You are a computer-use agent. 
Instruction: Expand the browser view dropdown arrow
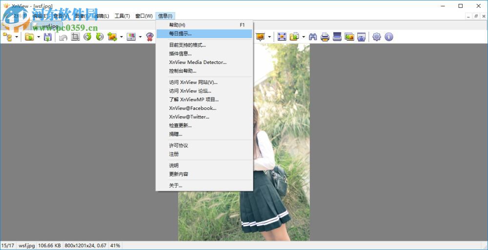[x=17, y=37]
